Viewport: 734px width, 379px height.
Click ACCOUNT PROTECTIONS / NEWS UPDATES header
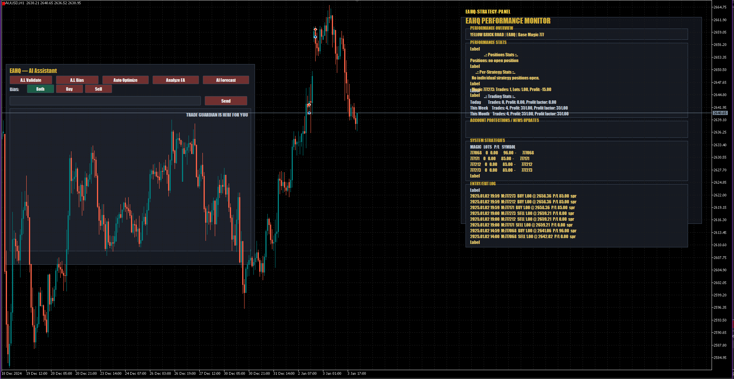[505, 120]
